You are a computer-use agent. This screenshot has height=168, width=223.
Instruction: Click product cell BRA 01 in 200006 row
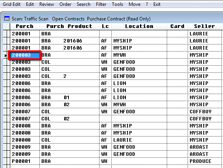tap(69, 98)
